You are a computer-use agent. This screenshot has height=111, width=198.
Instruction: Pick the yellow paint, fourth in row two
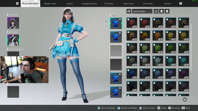coord(171,35)
